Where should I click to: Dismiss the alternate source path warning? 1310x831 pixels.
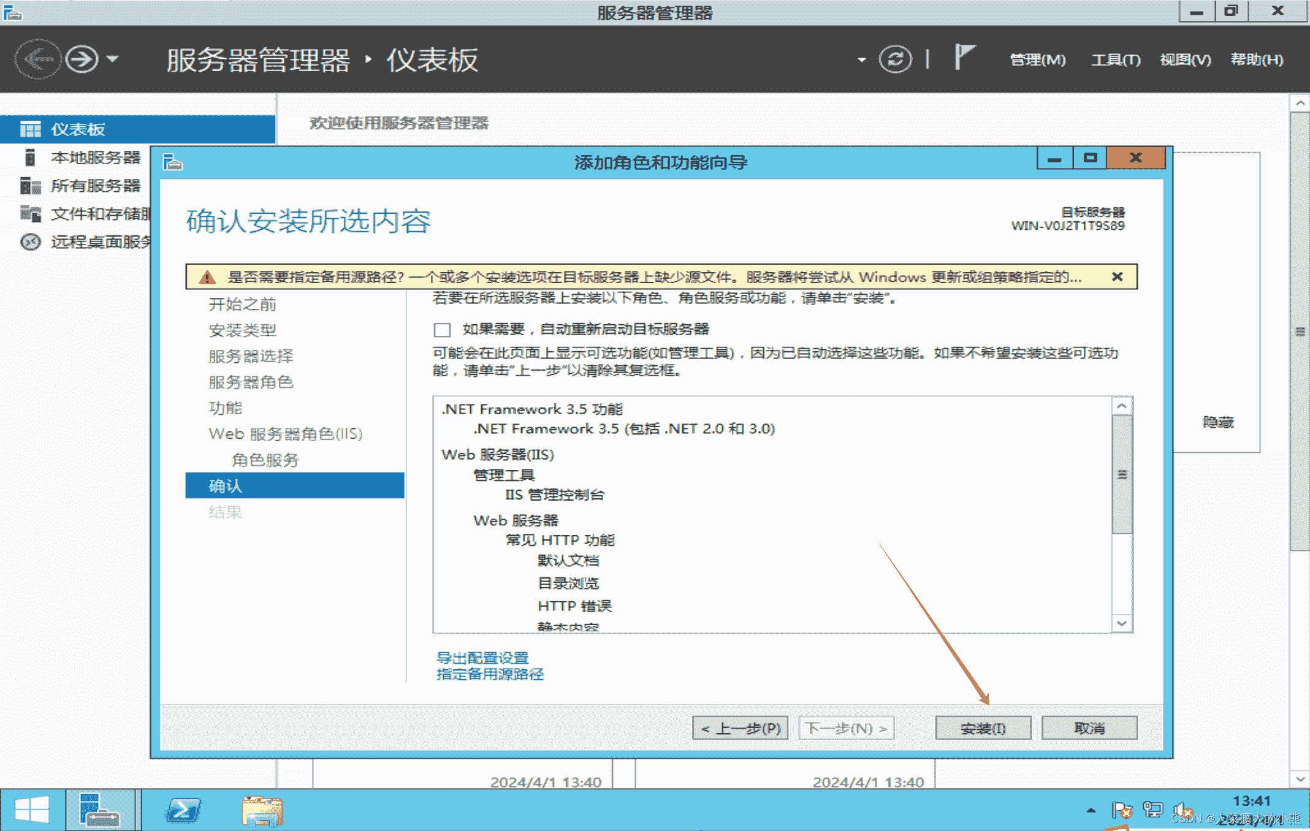[x=1117, y=276]
